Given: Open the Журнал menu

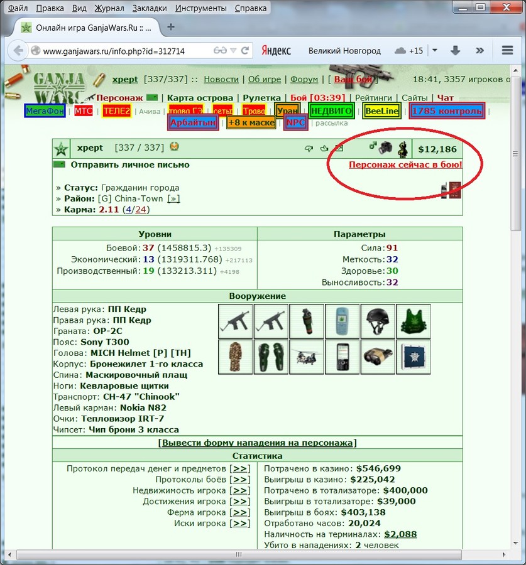Looking at the screenshot, I should click(109, 8).
